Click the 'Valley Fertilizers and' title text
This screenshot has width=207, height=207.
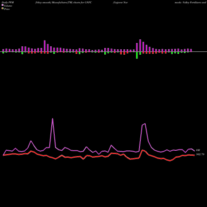(x=194, y=2)
